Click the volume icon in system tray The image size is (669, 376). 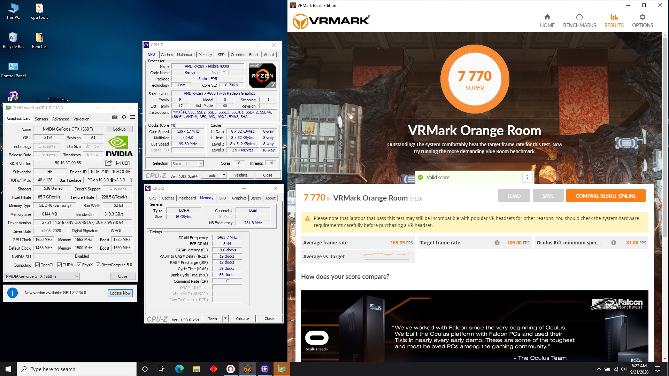(x=623, y=369)
